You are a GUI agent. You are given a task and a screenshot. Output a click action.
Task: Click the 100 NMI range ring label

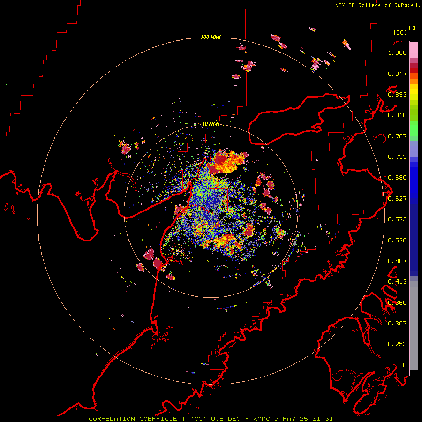pos(211,37)
